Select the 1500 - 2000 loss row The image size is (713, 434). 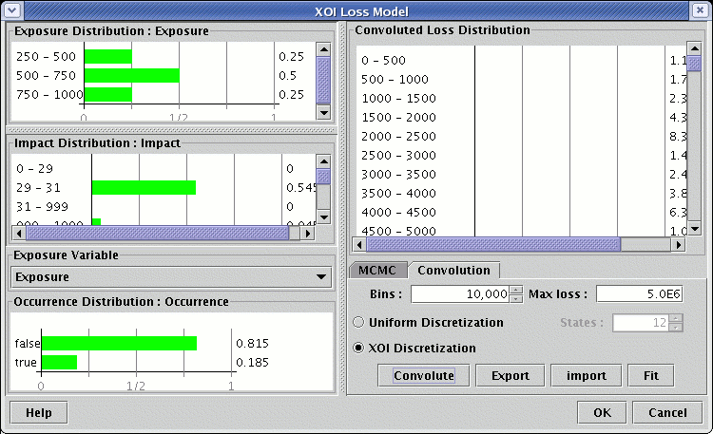pyautogui.click(x=522, y=117)
